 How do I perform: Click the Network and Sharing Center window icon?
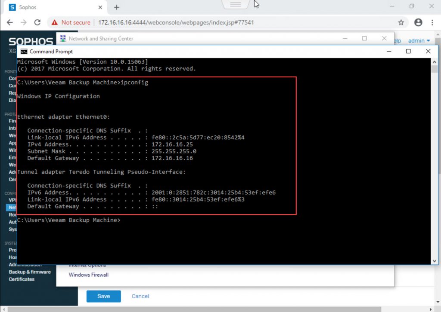click(x=63, y=38)
